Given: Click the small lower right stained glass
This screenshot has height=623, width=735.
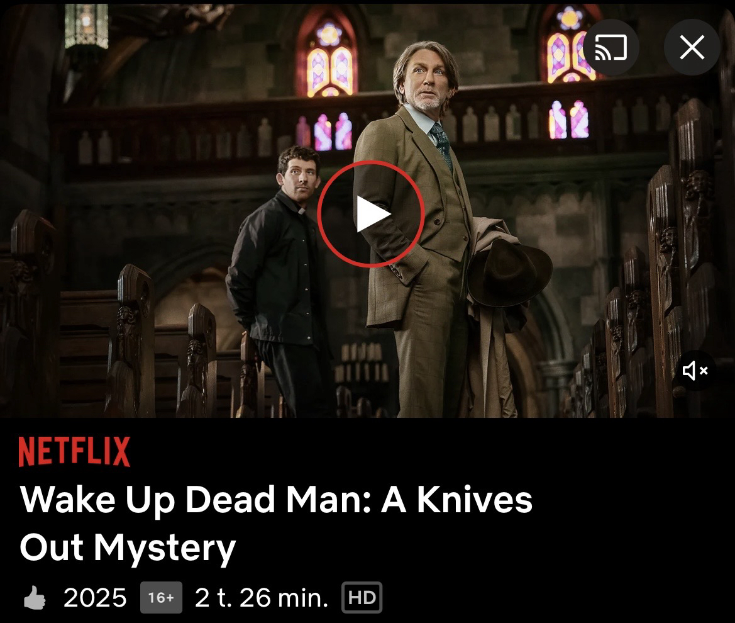Looking at the screenshot, I should [569, 120].
